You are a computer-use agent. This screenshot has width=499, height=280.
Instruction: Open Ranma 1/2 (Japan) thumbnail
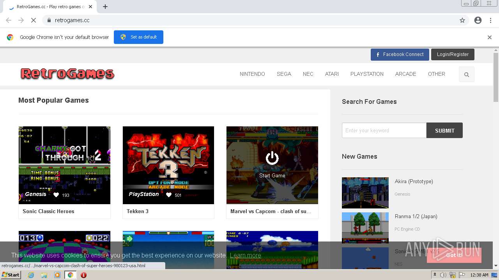[x=365, y=228]
